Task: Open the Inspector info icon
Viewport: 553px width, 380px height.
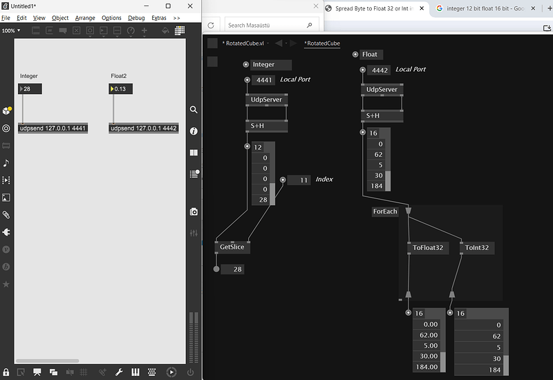Action: pyautogui.click(x=194, y=131)
